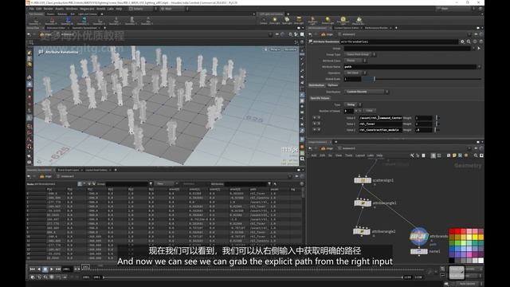
Task: Click the black swatch in the color palette
Action: (x=452, y=261)
